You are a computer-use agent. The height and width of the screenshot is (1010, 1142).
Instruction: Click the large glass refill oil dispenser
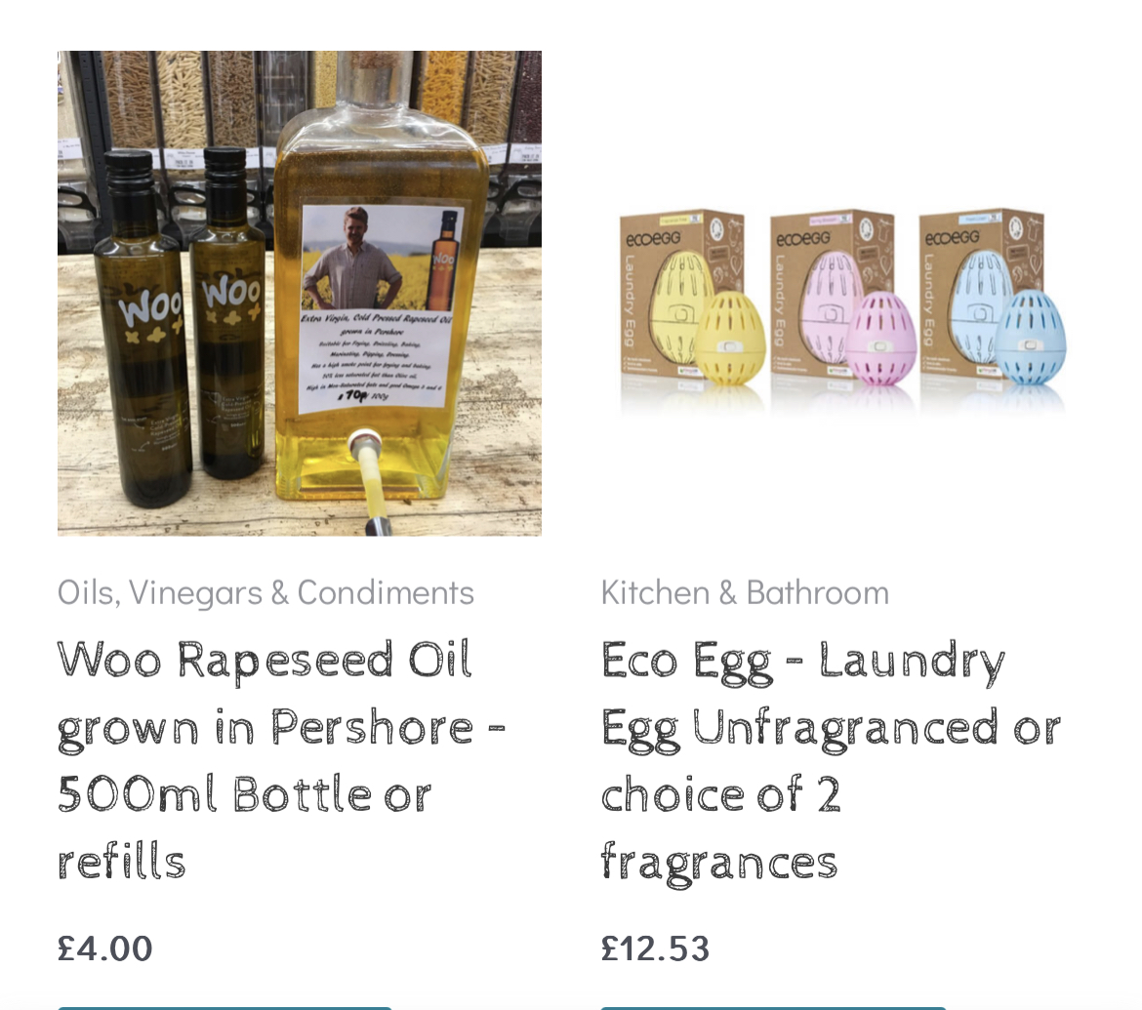381,277
